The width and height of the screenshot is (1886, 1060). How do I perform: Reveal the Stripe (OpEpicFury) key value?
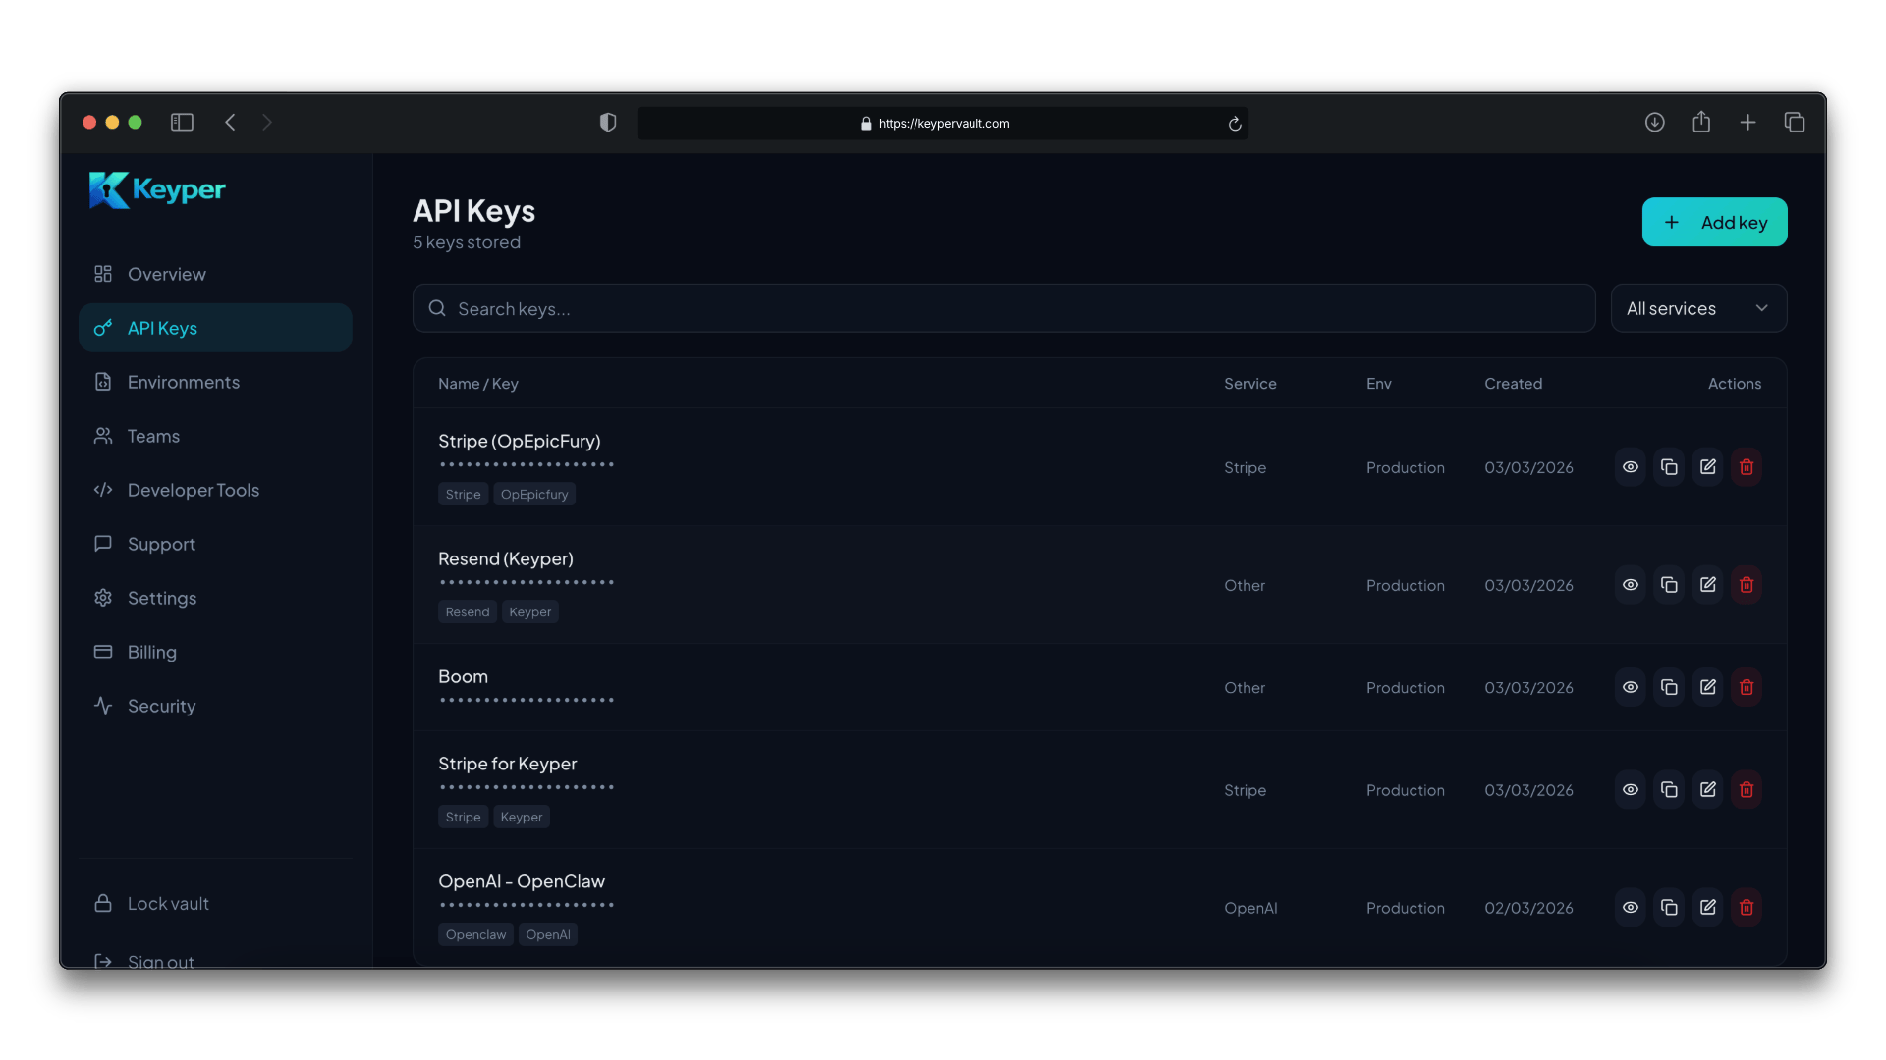1631,467
